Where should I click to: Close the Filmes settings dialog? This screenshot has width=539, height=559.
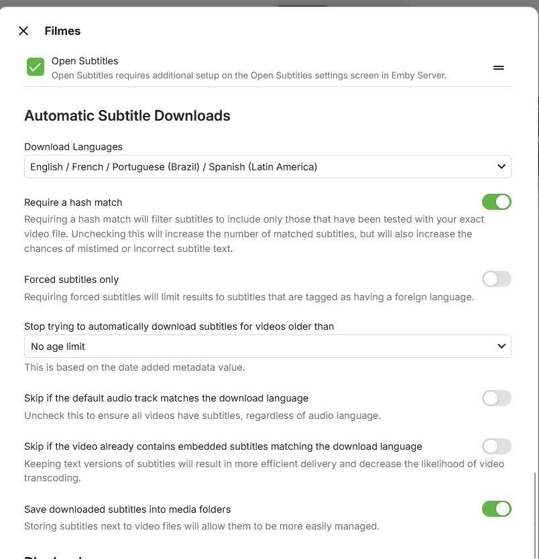point(23,31)
